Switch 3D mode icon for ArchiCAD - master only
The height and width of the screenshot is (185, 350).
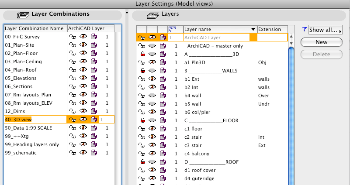tap(163, 46)
